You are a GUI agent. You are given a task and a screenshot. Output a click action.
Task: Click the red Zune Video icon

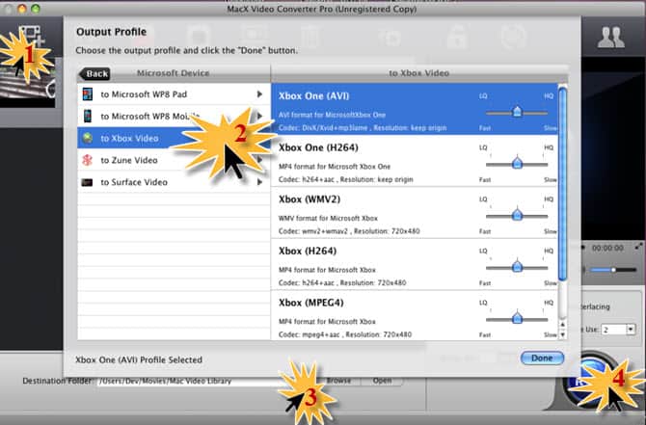coord(88,160)
